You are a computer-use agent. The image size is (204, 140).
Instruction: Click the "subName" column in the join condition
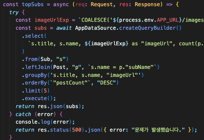pos(140,67)
